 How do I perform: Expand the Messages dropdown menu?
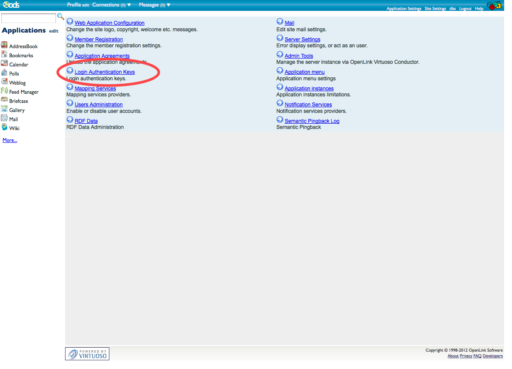point(155,5)
